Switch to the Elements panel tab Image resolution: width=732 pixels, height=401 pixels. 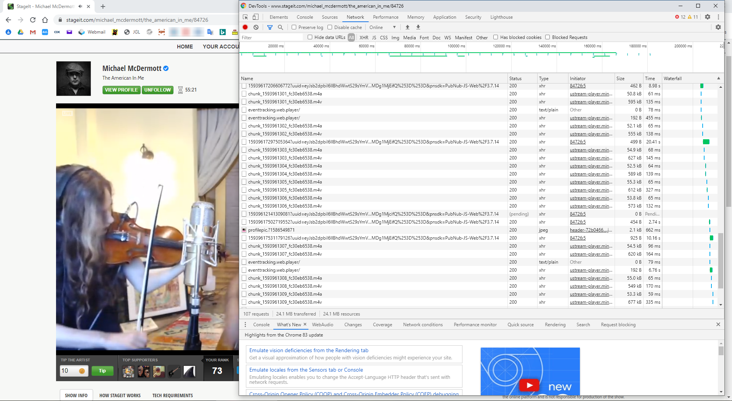click(279, 17)
